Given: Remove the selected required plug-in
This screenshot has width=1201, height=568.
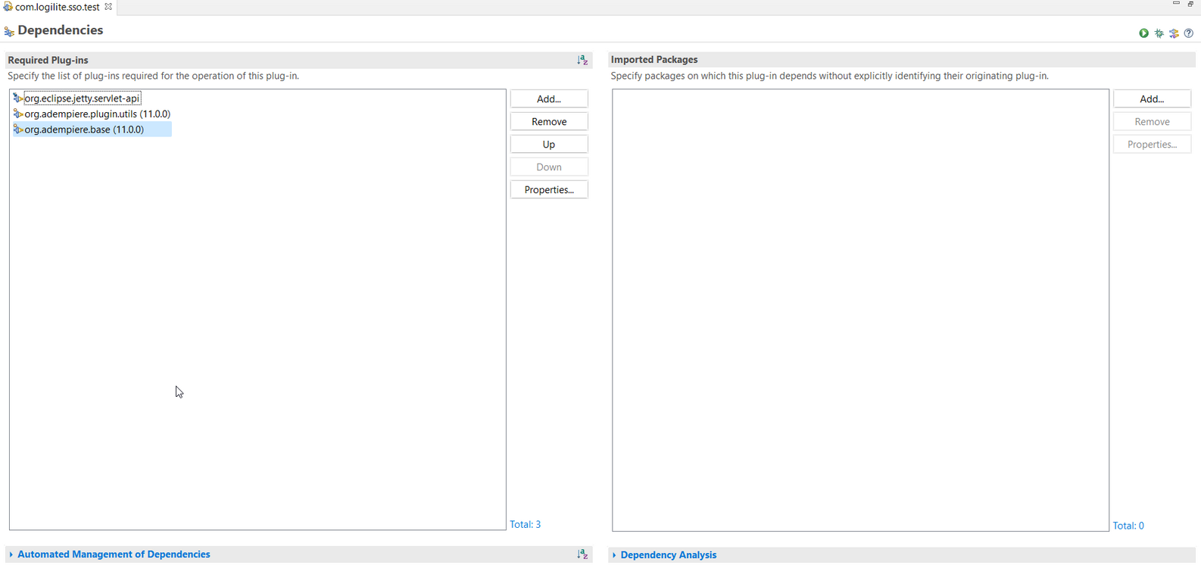Looking at the screenshot, I should click(x=549, y=122).
